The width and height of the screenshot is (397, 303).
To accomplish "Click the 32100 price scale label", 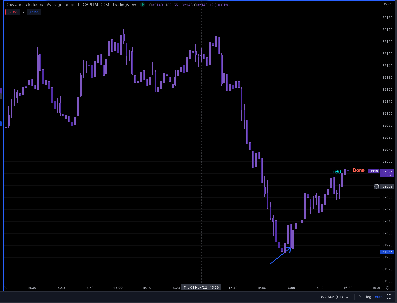I will coord(387,114).
